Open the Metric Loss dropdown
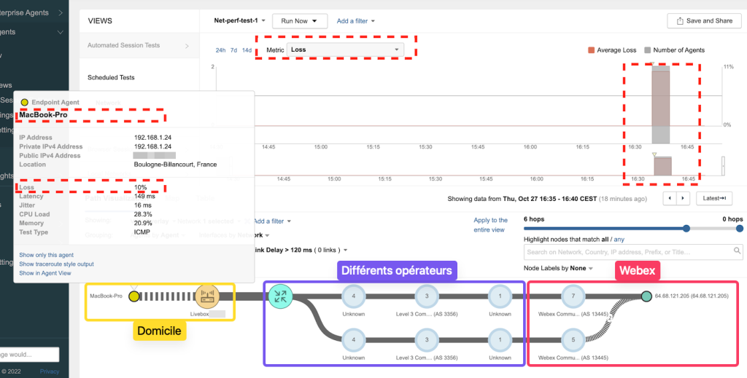The height and width of the screenshot is (378, 747). click(344, 50)
